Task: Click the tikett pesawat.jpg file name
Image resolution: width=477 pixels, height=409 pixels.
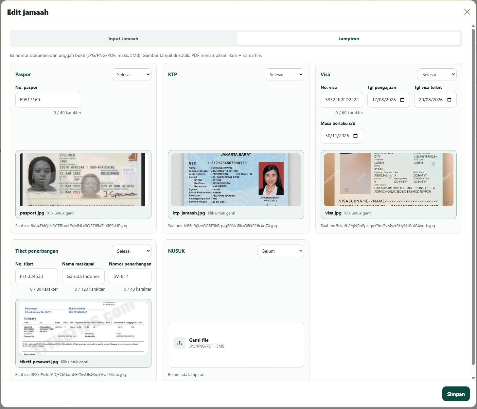Action: coord(39,362)
